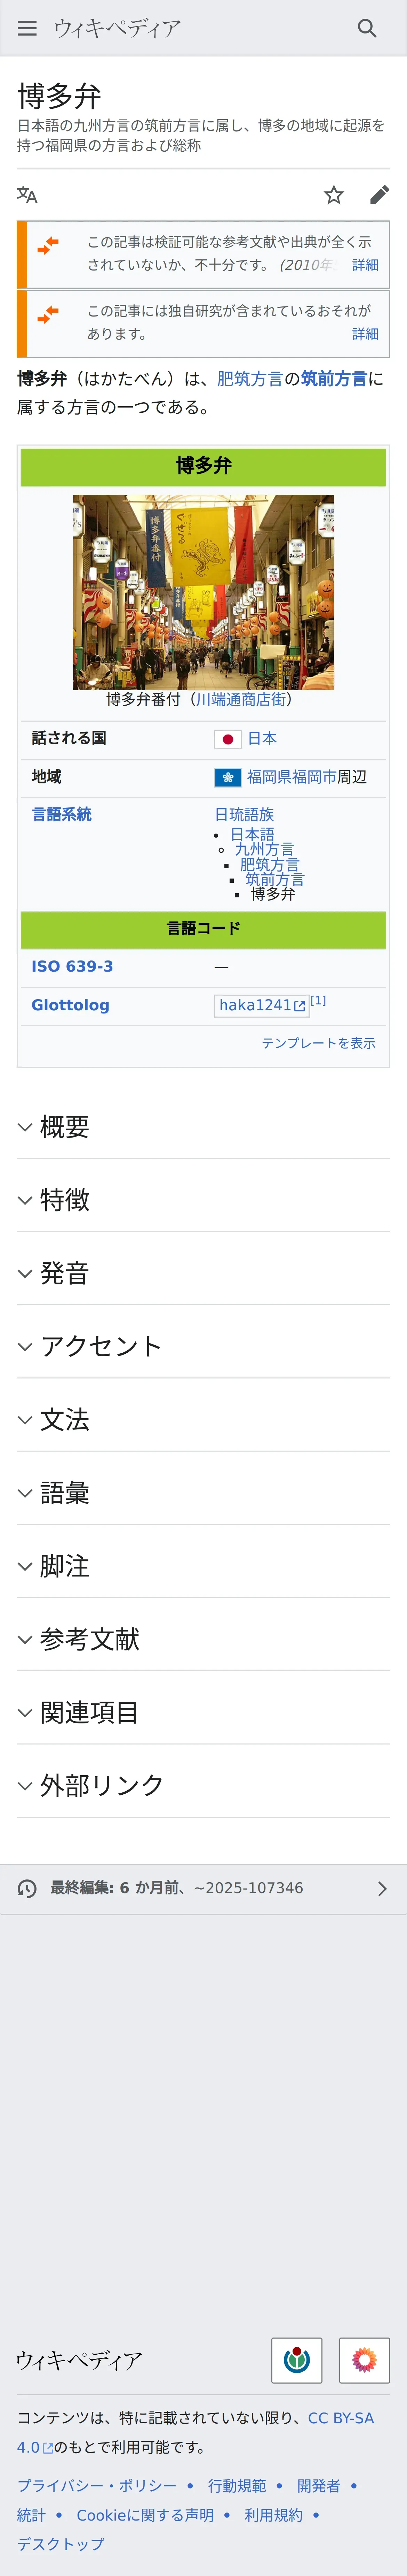Open details of unverified sources notice
Screen dimensions: 407x2576
tap(364, 265)
